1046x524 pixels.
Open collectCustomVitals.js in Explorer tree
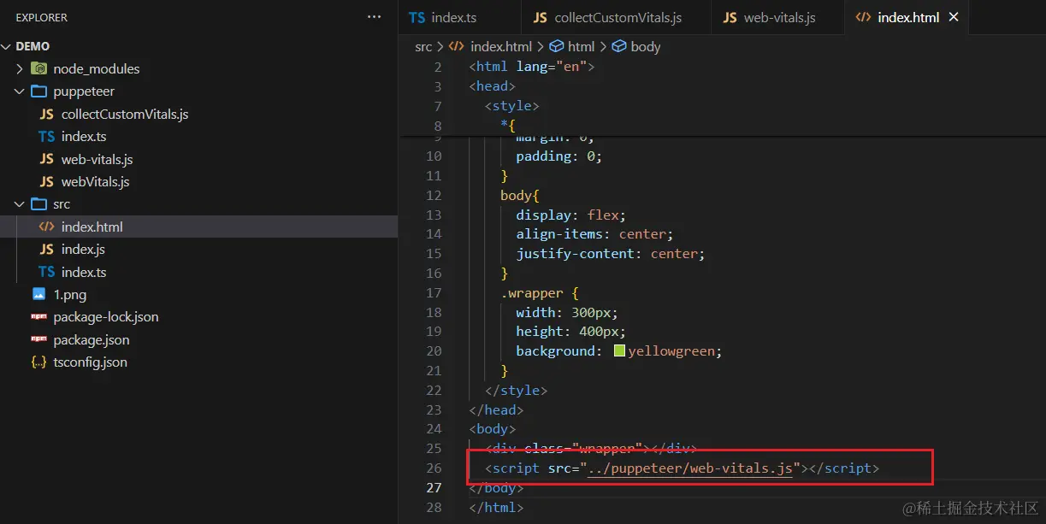125,114
